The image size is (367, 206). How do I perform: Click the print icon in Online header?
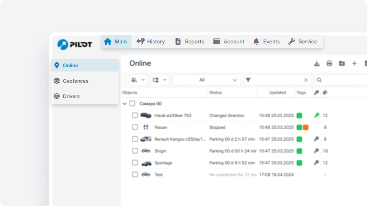pos(329,64)
